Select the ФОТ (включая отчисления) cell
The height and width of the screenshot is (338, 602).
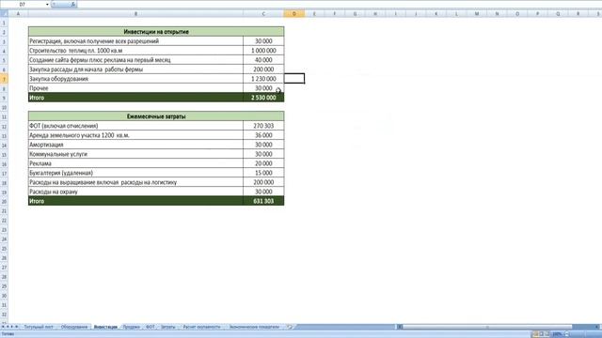[x=135, y=126]
